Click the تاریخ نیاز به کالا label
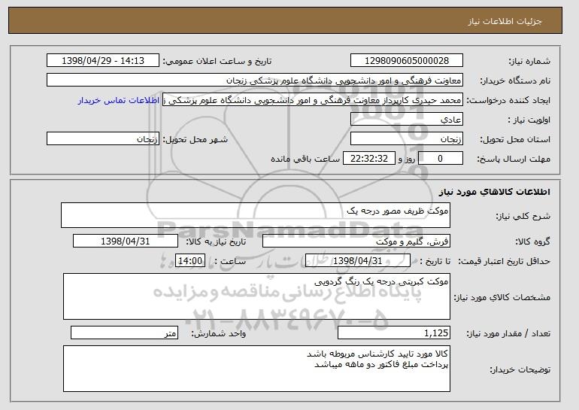579x410 pixels. tap(216, 241)
